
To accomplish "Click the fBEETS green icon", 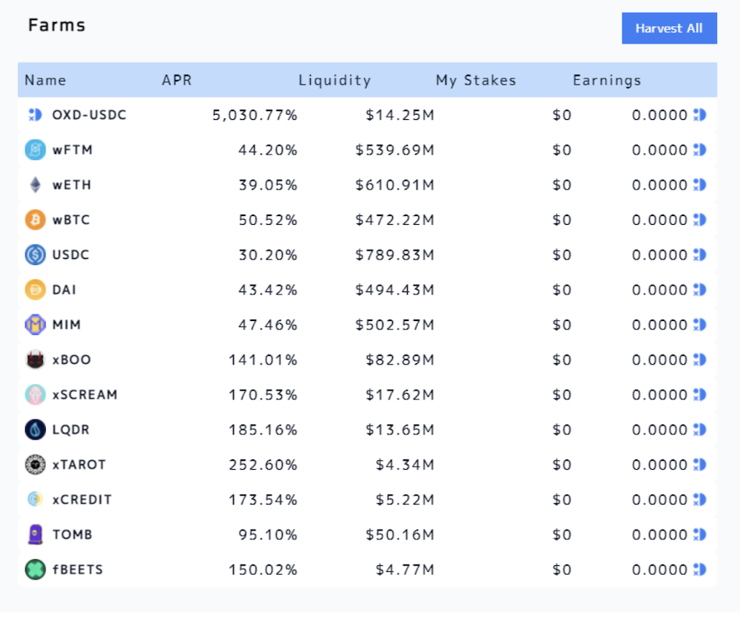I will tap(36, 570).
